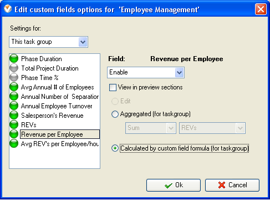Viewport: 270px width, 200px height.
Task: Open the REVs field selector dropdown
Action: [212, 128]
